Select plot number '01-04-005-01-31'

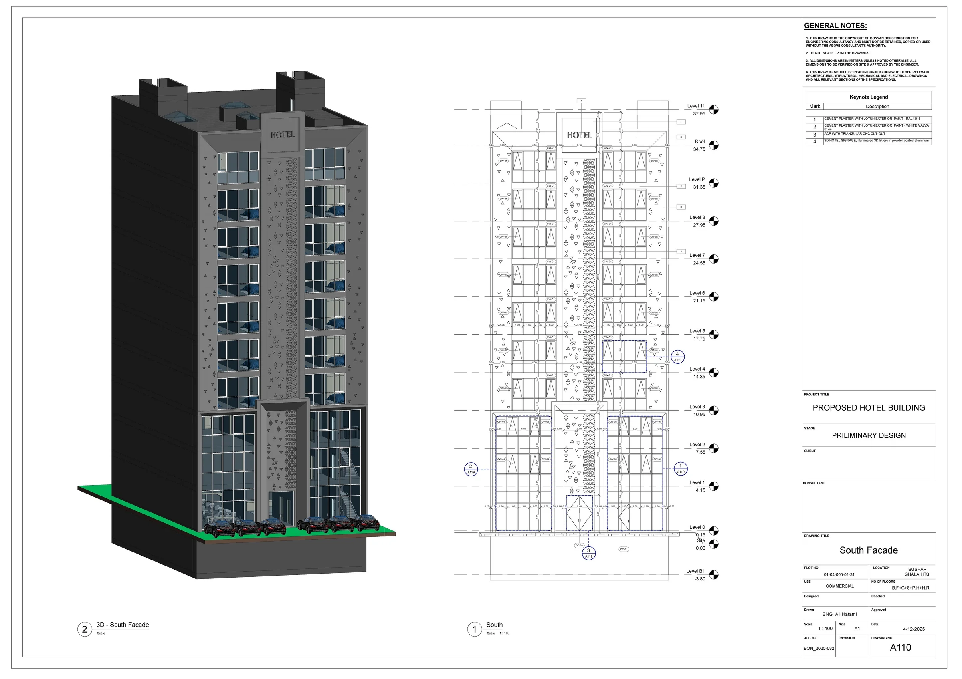click(x=839, y=575)
